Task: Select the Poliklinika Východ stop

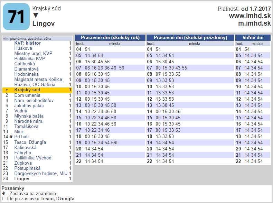Action: point(32,158)
